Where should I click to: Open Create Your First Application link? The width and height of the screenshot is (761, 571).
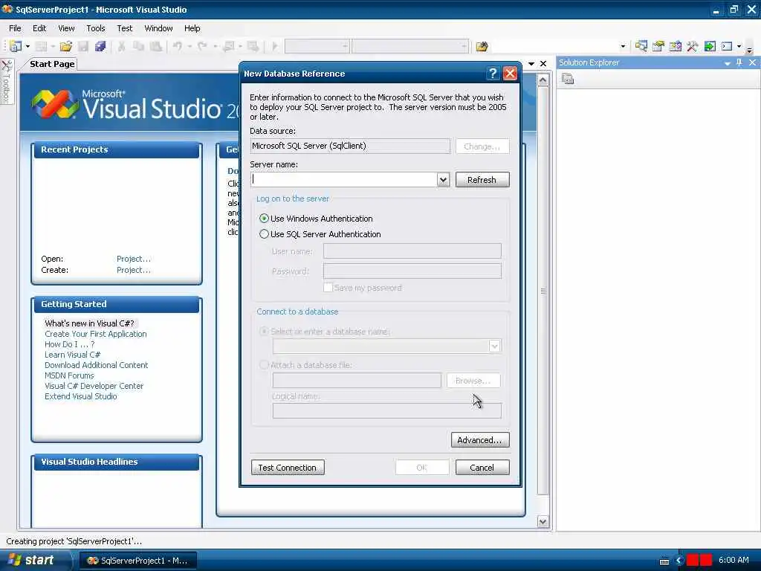coord(96,334)
